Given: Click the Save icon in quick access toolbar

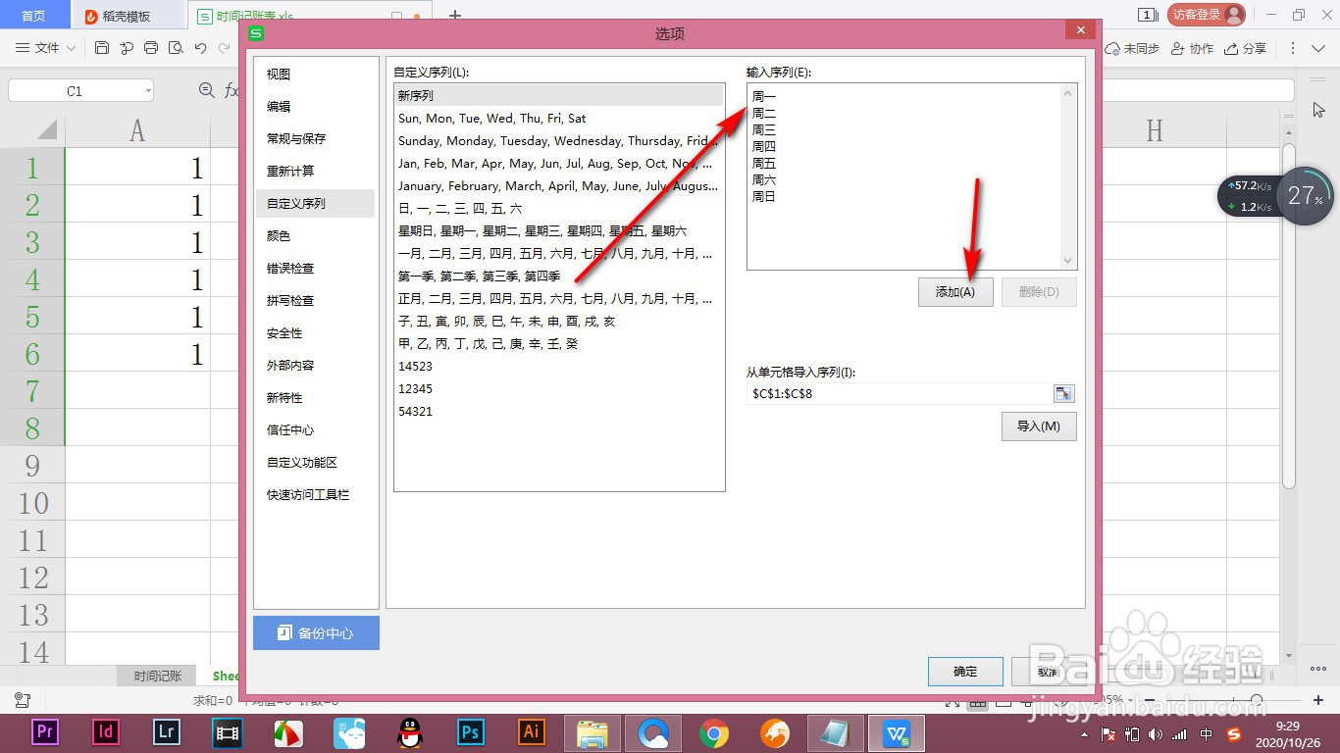Looking at the screenshot, I should click(101, 47).
